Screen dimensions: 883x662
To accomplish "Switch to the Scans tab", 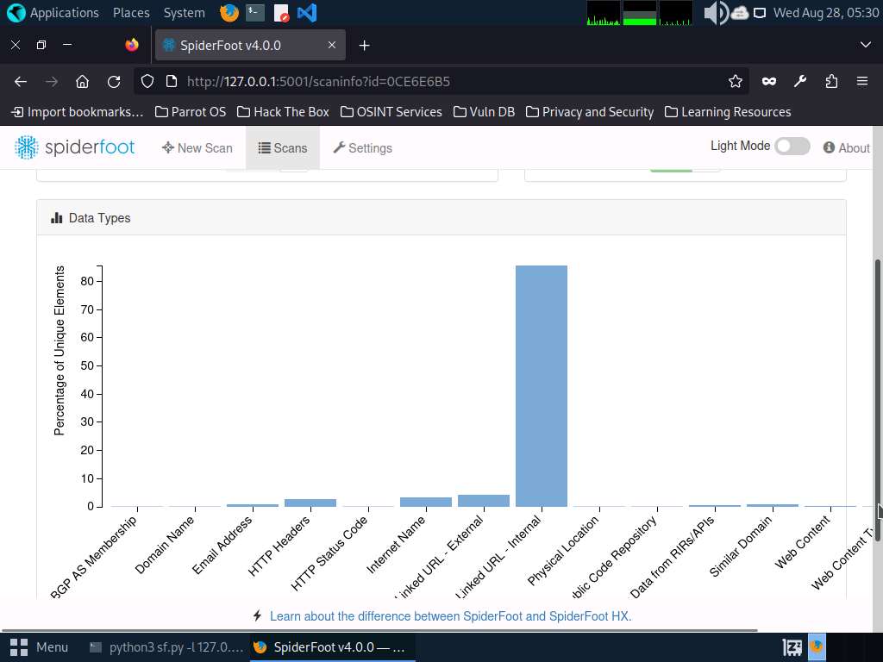I will coord(283,148).
